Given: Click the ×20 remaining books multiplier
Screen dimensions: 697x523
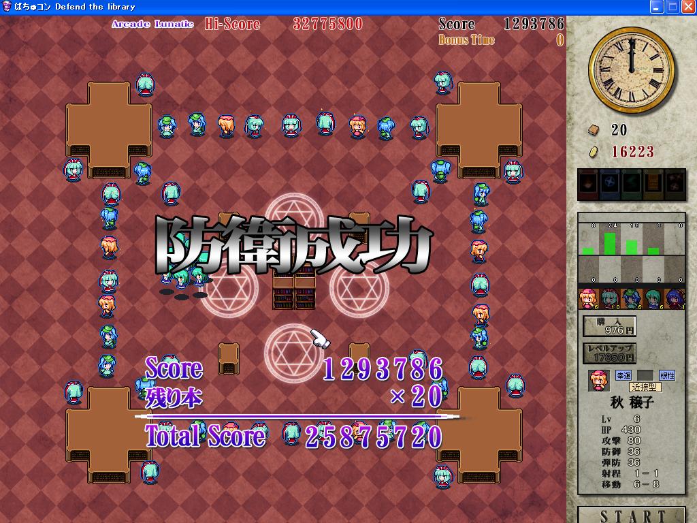Looking at the screenshot, I should 416,396.
